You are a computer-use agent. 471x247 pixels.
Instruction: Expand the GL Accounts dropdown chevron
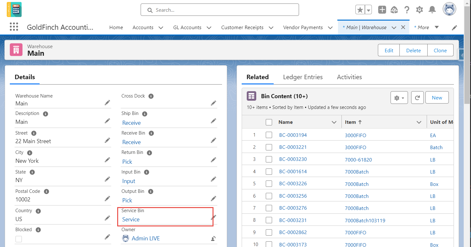click(209, 28)
